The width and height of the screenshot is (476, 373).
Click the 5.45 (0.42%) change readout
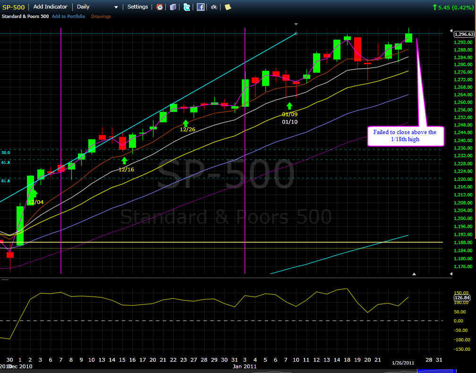(453, 8)
